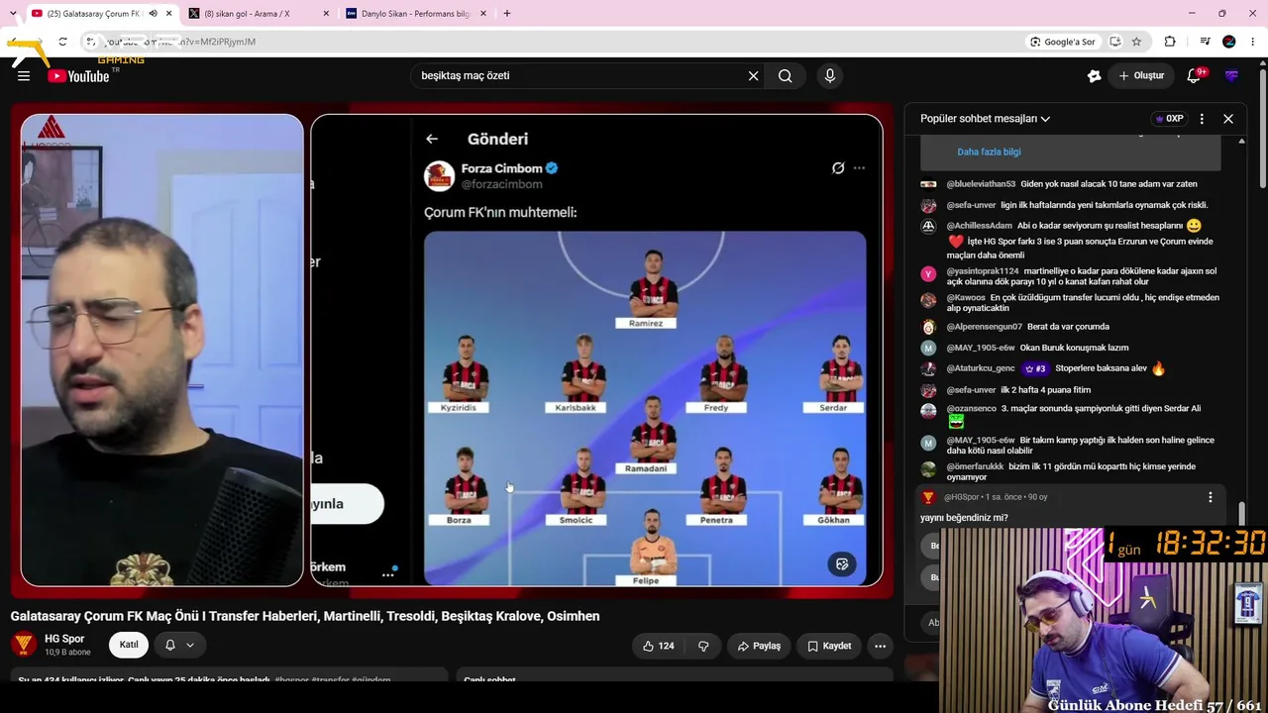Run the search with magnifier button
The height and width of the screenshot is (713, 1268).
coord(786,75)
